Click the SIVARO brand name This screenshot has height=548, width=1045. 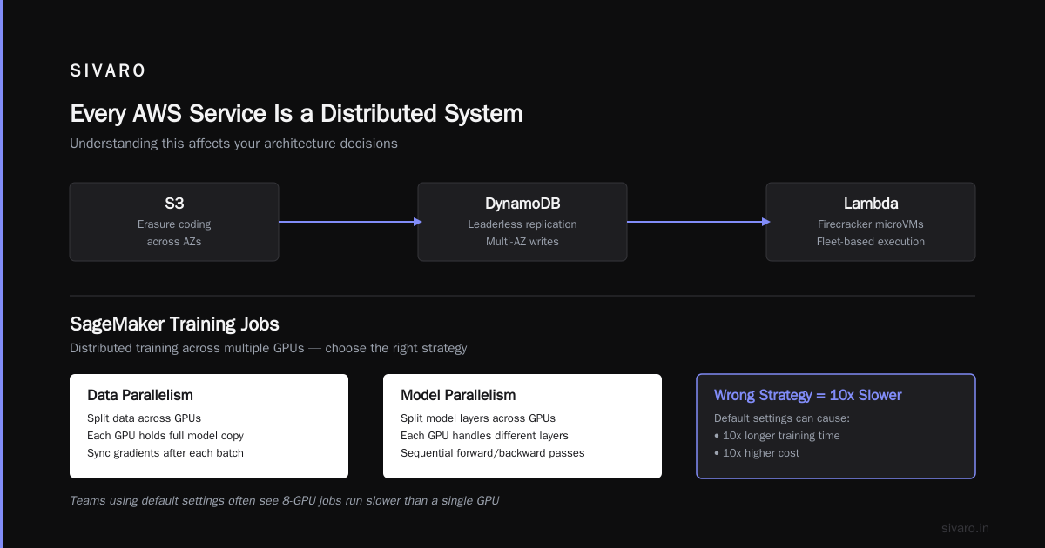108,71
